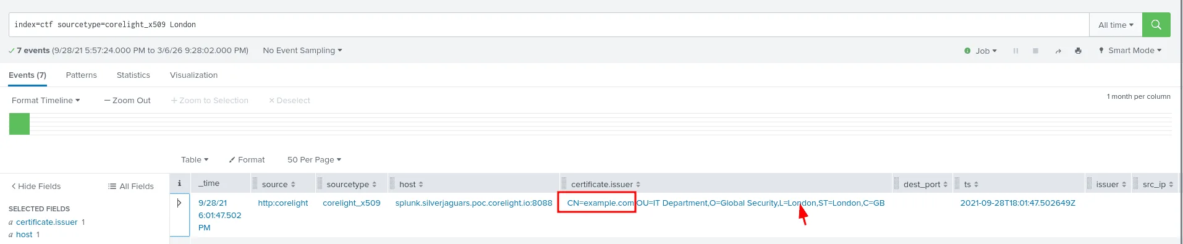Sort by the sourcetype column
Screen dimensions: 1183x244
coord(352,184)
